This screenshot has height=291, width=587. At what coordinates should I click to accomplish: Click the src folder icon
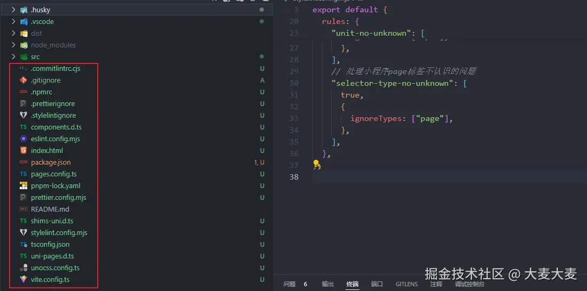(x=24, y=57)
